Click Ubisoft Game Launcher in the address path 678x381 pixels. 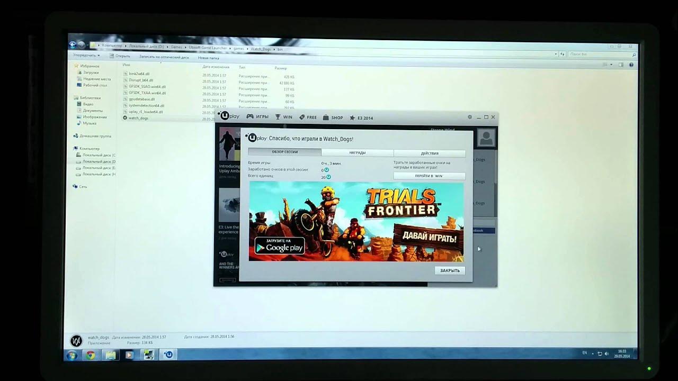click(x=209, y=48)
